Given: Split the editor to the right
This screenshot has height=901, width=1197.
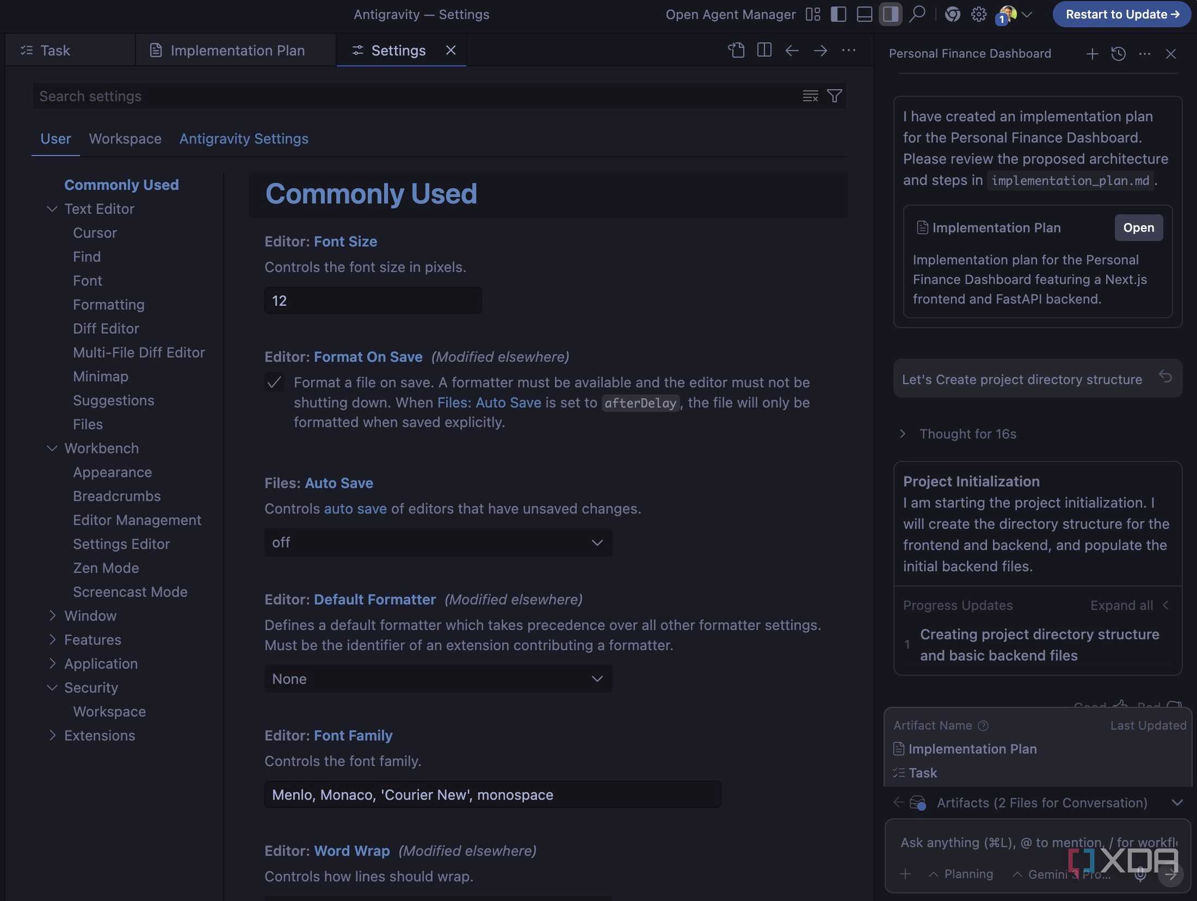Looking at the screenshot, I should (x=764, y=50).
